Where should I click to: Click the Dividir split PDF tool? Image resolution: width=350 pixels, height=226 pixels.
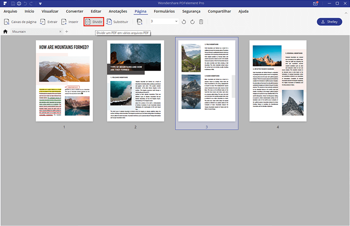pos(94,22)
